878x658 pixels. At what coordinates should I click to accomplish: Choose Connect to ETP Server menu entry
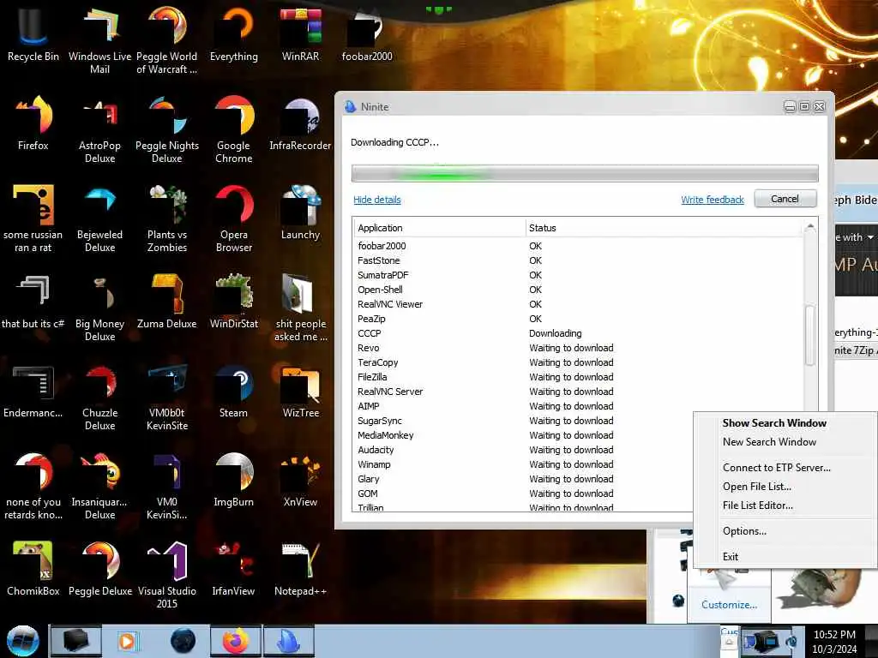point(777,468)
